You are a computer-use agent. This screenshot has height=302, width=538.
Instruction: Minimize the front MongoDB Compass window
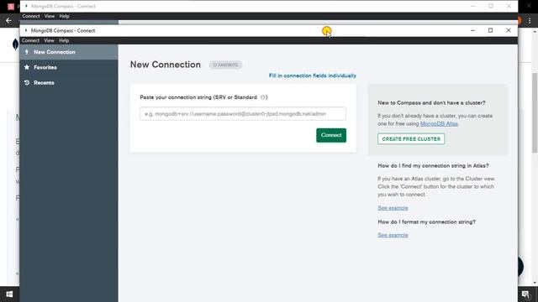click(x=472, y=30)
